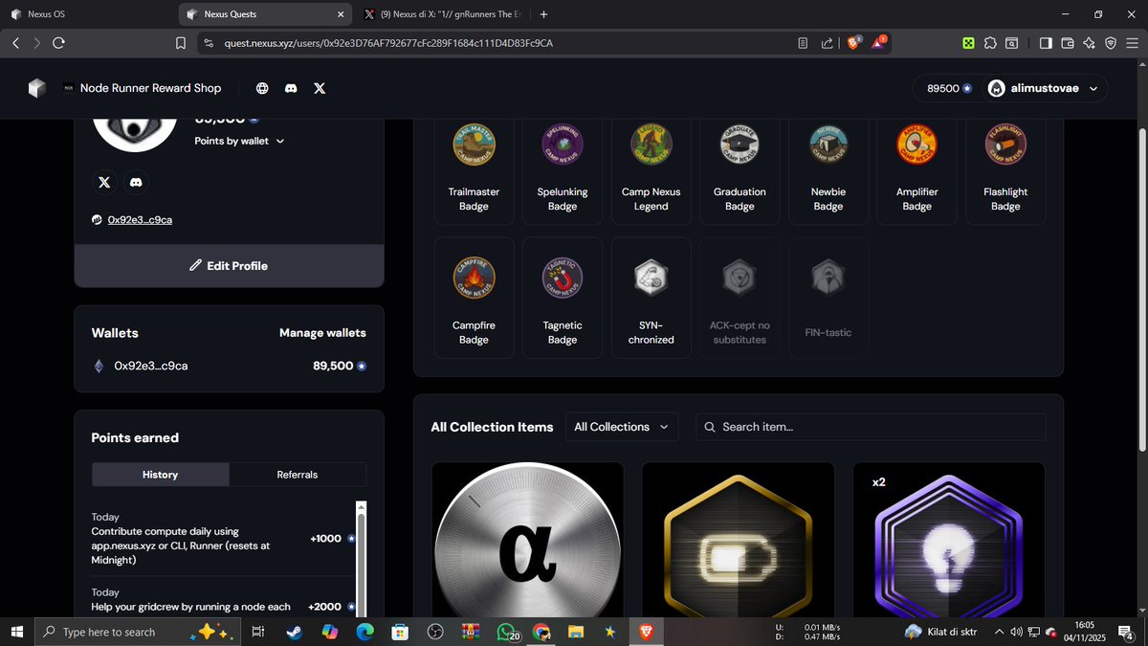Select the Tagnetic Badge
The width and height of the screenshot is (1148, 646).
563,298
